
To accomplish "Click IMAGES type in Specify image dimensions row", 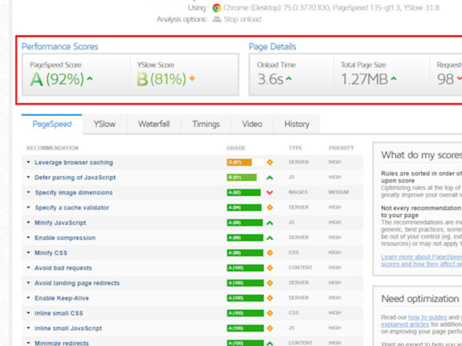I will [298, 192].
